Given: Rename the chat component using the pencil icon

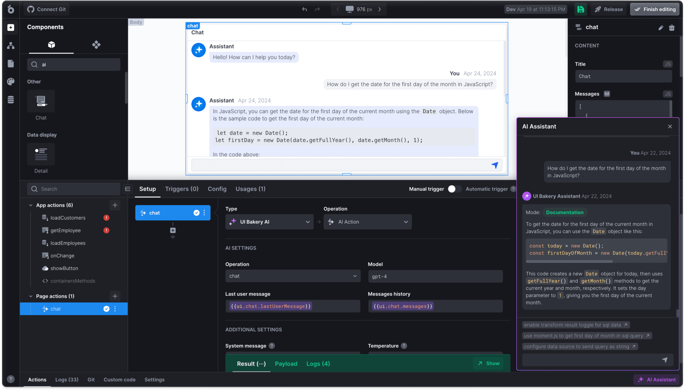Looking at the screenshot, I should (x=661, y=28).
